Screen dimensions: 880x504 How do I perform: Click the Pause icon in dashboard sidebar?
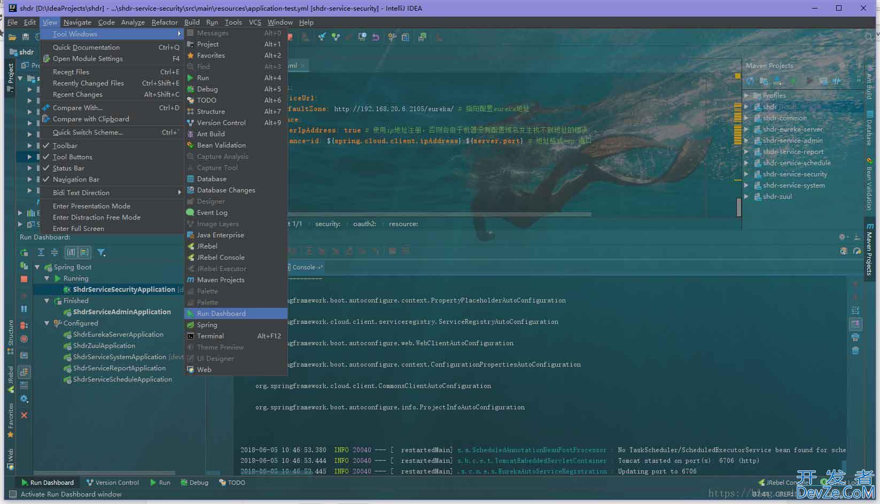[x=24, y=309]
